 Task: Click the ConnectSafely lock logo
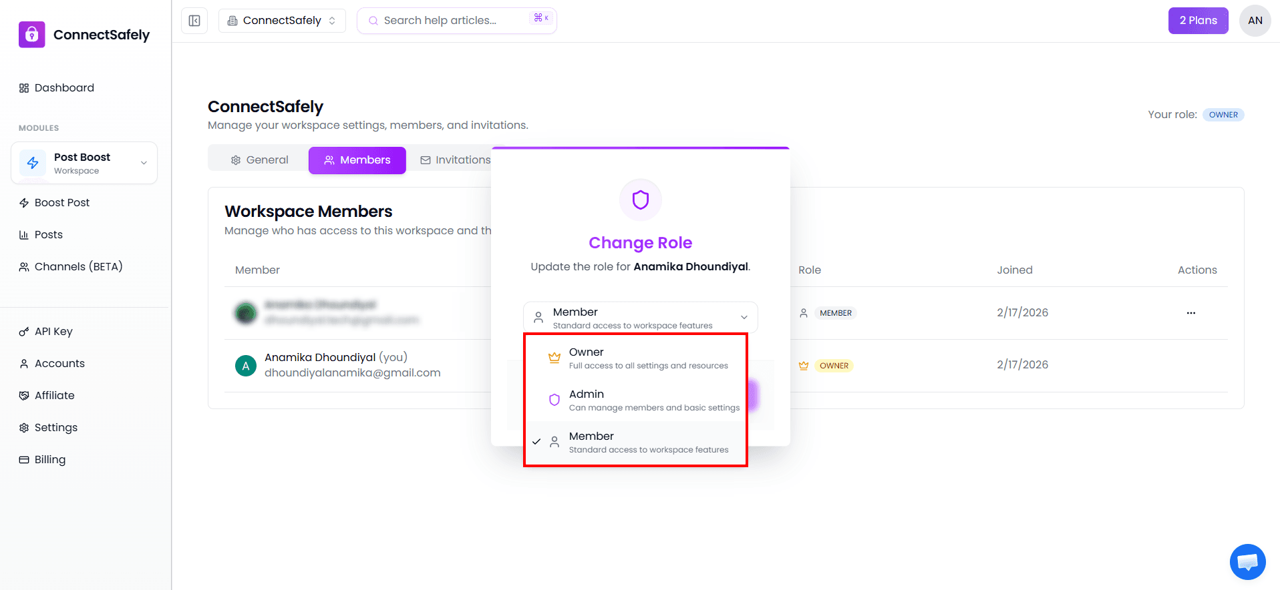click(31, 35)
